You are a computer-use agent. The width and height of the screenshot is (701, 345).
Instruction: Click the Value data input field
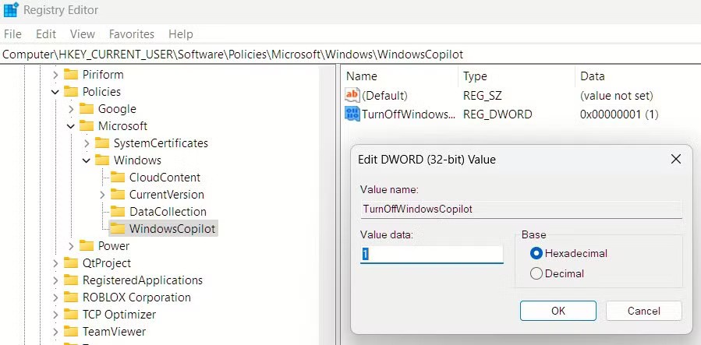point(431,255)
